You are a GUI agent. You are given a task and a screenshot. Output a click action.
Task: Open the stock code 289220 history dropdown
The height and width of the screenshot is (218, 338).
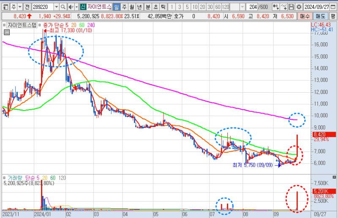[57, 7]
